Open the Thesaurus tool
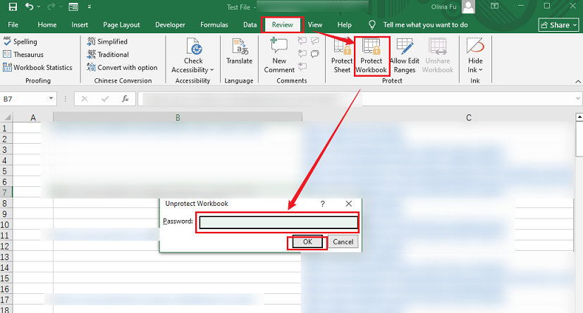 click(x=23, y=54)
